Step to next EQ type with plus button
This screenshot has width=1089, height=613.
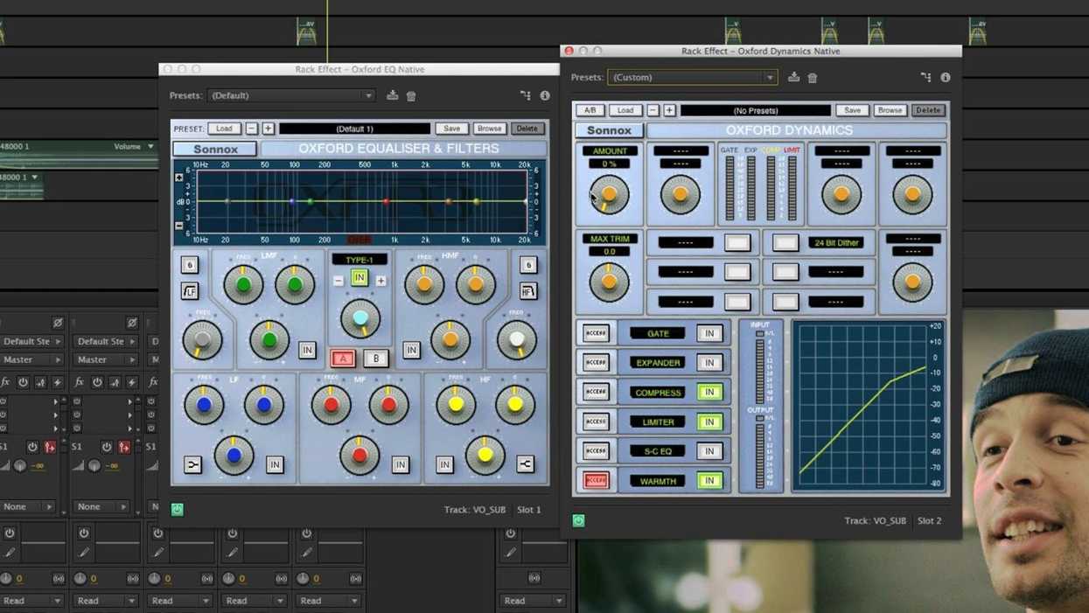click(380, 281)
